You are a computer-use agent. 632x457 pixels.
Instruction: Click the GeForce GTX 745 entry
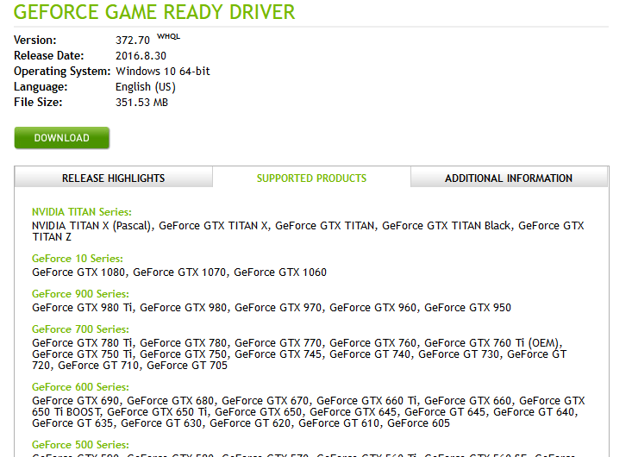[278, 354]
